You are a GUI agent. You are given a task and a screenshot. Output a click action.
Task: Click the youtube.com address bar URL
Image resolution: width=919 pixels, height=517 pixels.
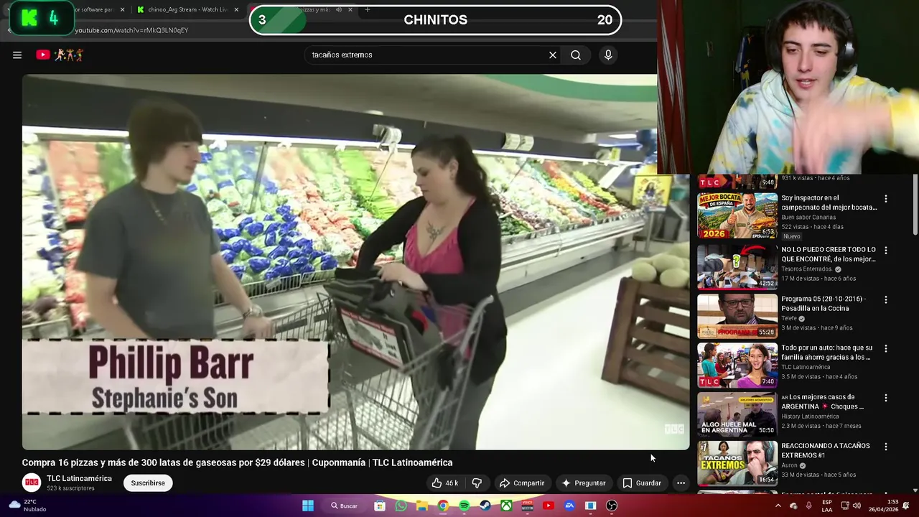tap(132, 30)
